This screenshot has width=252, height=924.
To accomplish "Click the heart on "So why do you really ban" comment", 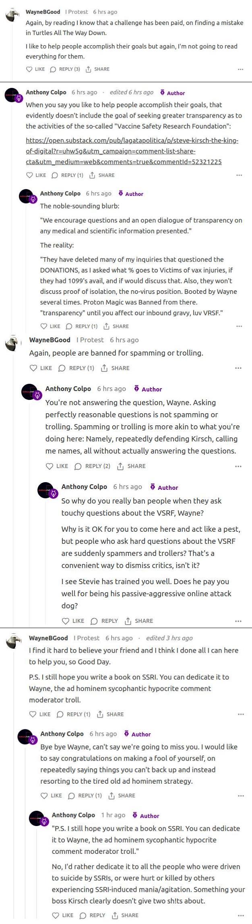I will (66, 621).
